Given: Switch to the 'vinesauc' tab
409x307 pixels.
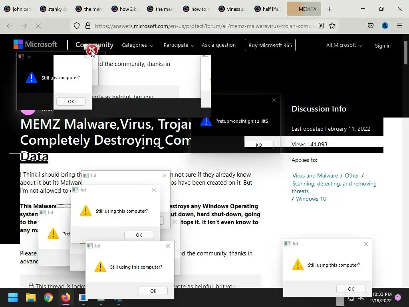Looking at the screenshot, I should click(232, 9).
